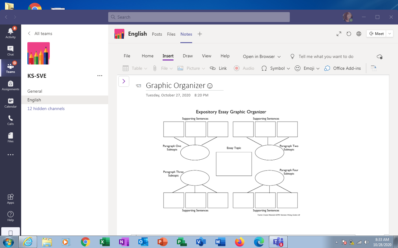398x248 pixels.
Task: Click the expand tab icon
Action: click(x=339, y=34)
